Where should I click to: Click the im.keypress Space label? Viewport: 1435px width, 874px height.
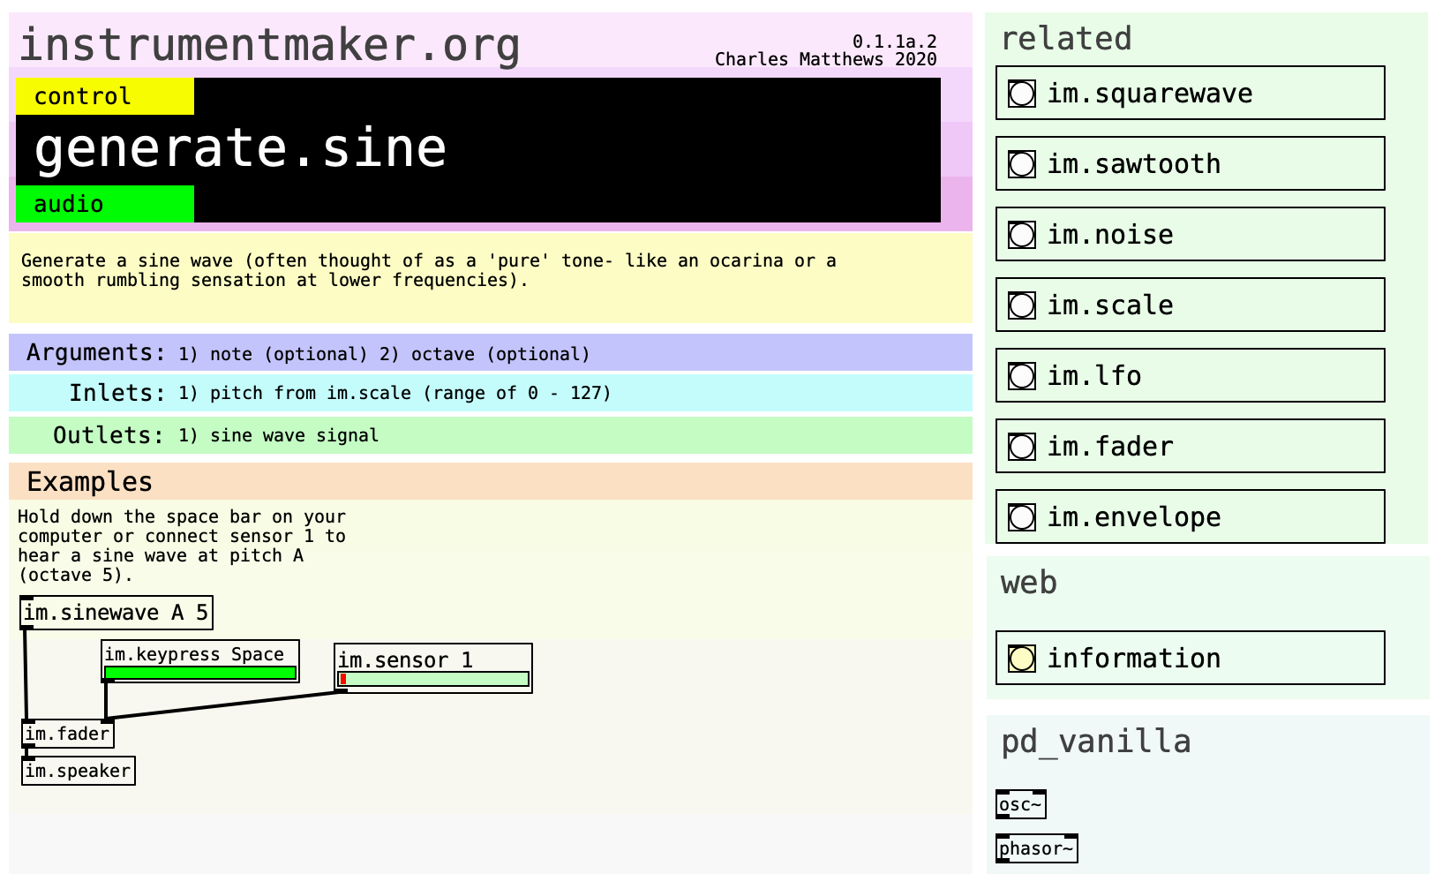pyautogui.click(x=194, y=654)
